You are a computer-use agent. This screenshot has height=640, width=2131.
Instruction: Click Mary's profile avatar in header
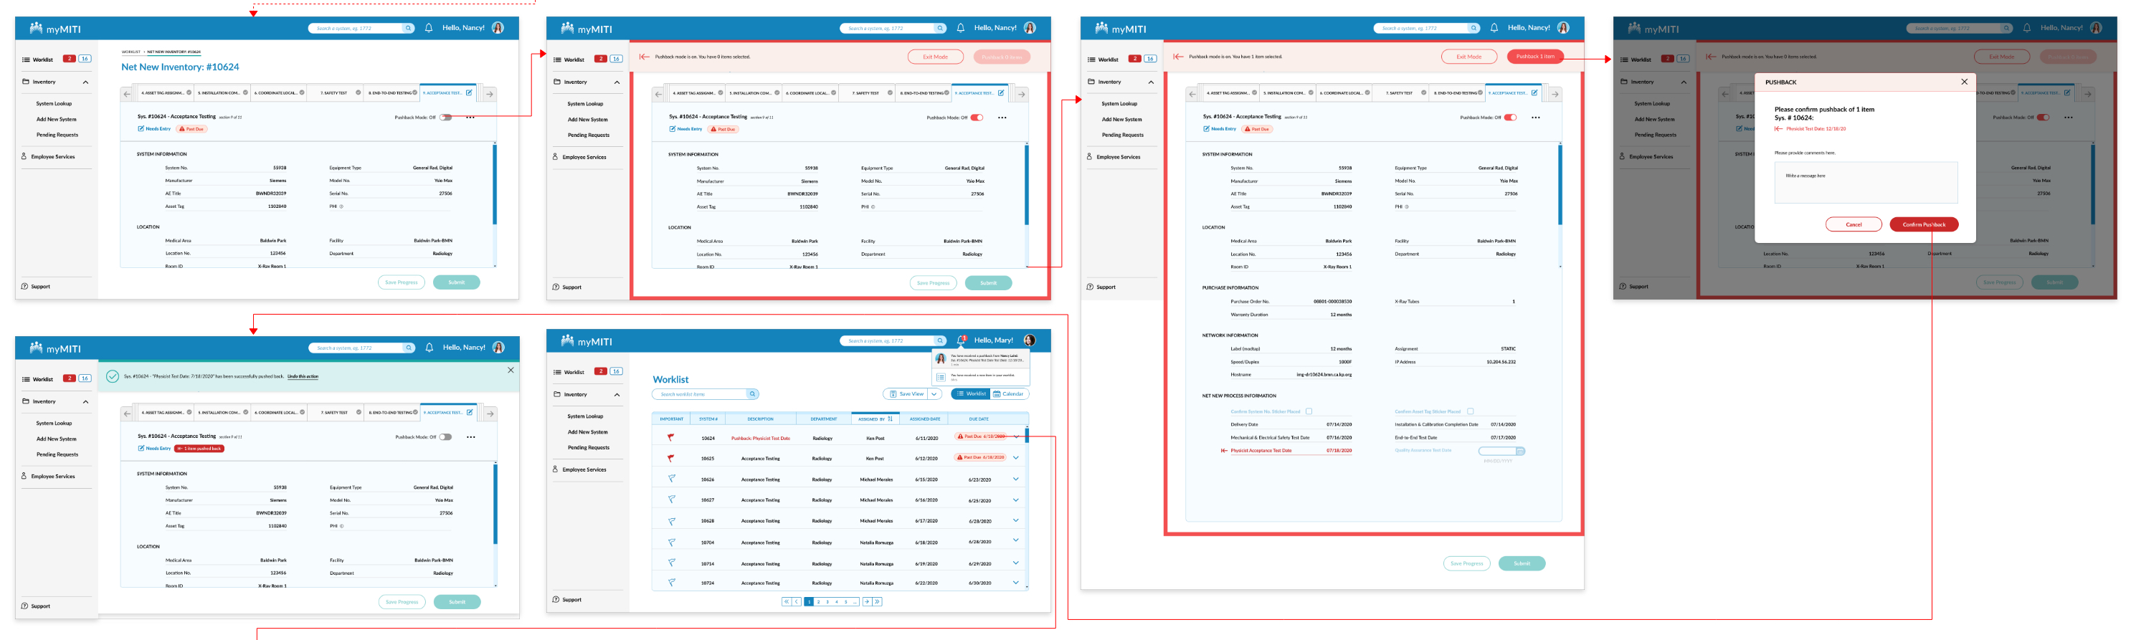pos(1029,340)
